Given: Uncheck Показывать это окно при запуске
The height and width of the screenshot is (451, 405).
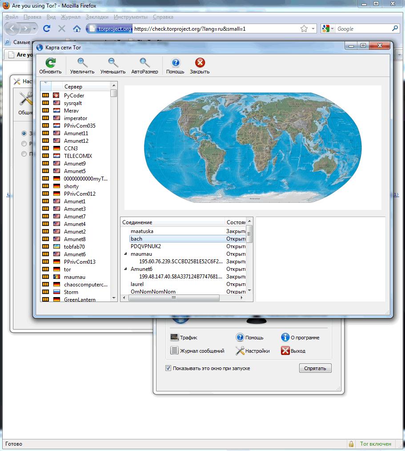Looking at the screenshot, I should 168,368.
